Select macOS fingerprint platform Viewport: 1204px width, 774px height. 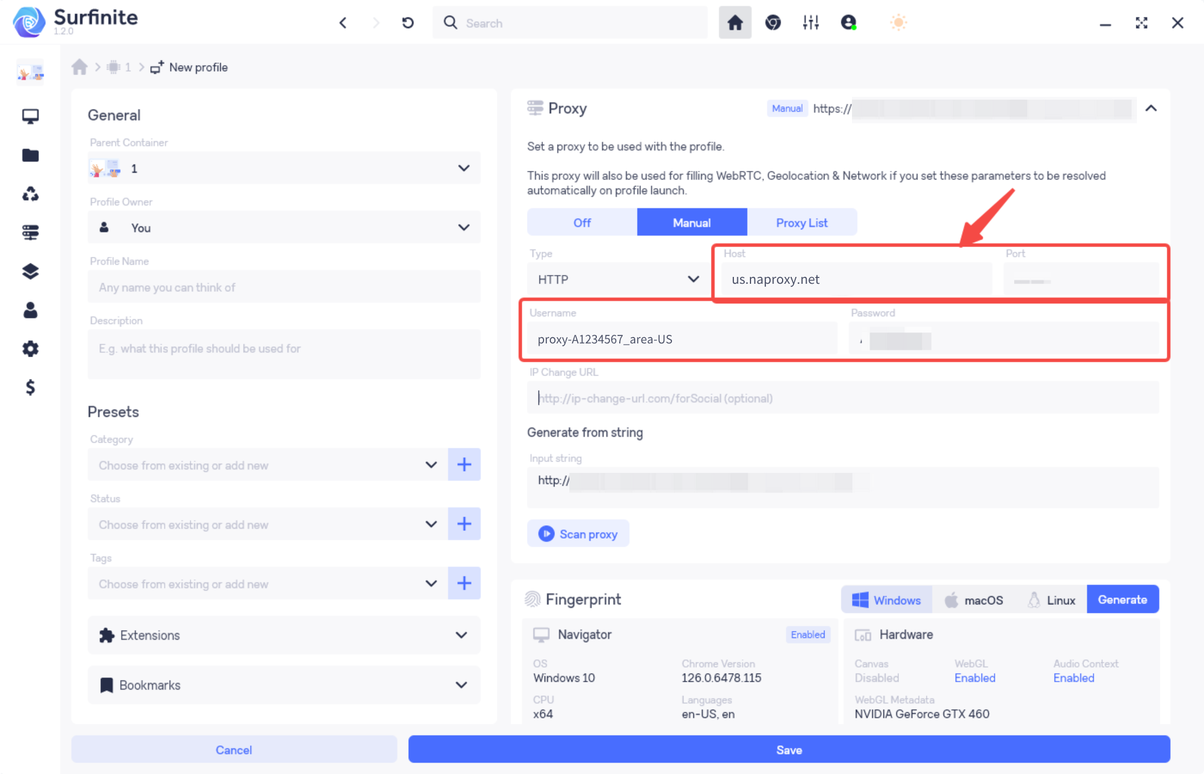[974, 600]
